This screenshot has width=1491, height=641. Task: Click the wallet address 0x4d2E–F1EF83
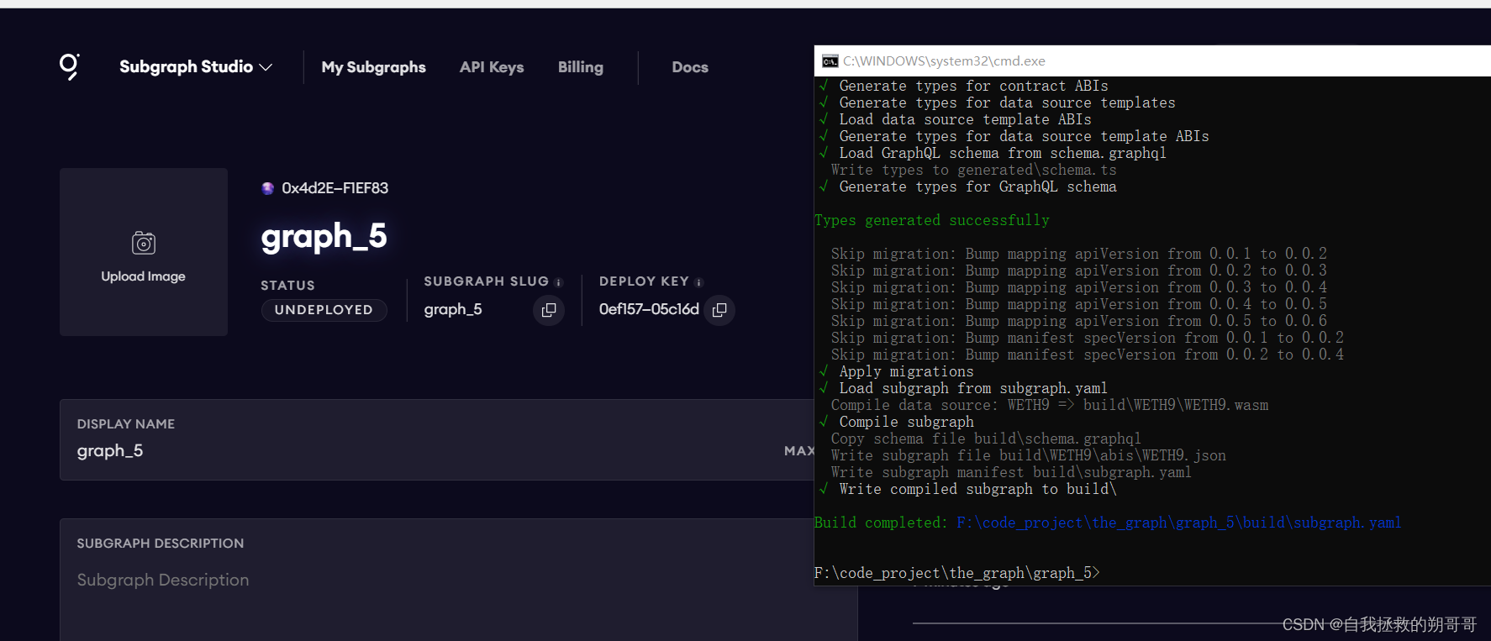point(335,188)
